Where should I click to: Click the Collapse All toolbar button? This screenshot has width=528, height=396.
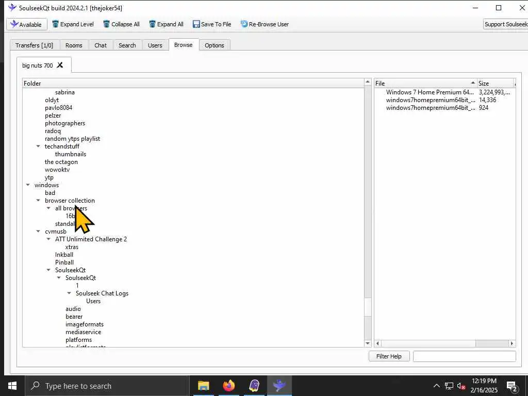pyautogui.click(x=121, y=24)
